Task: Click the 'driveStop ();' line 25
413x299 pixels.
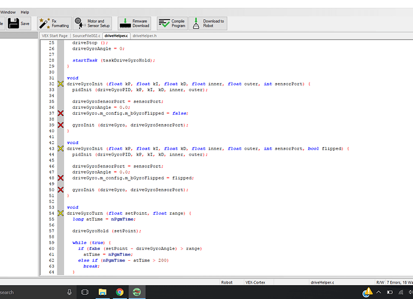Action: (x=90, y=42)
